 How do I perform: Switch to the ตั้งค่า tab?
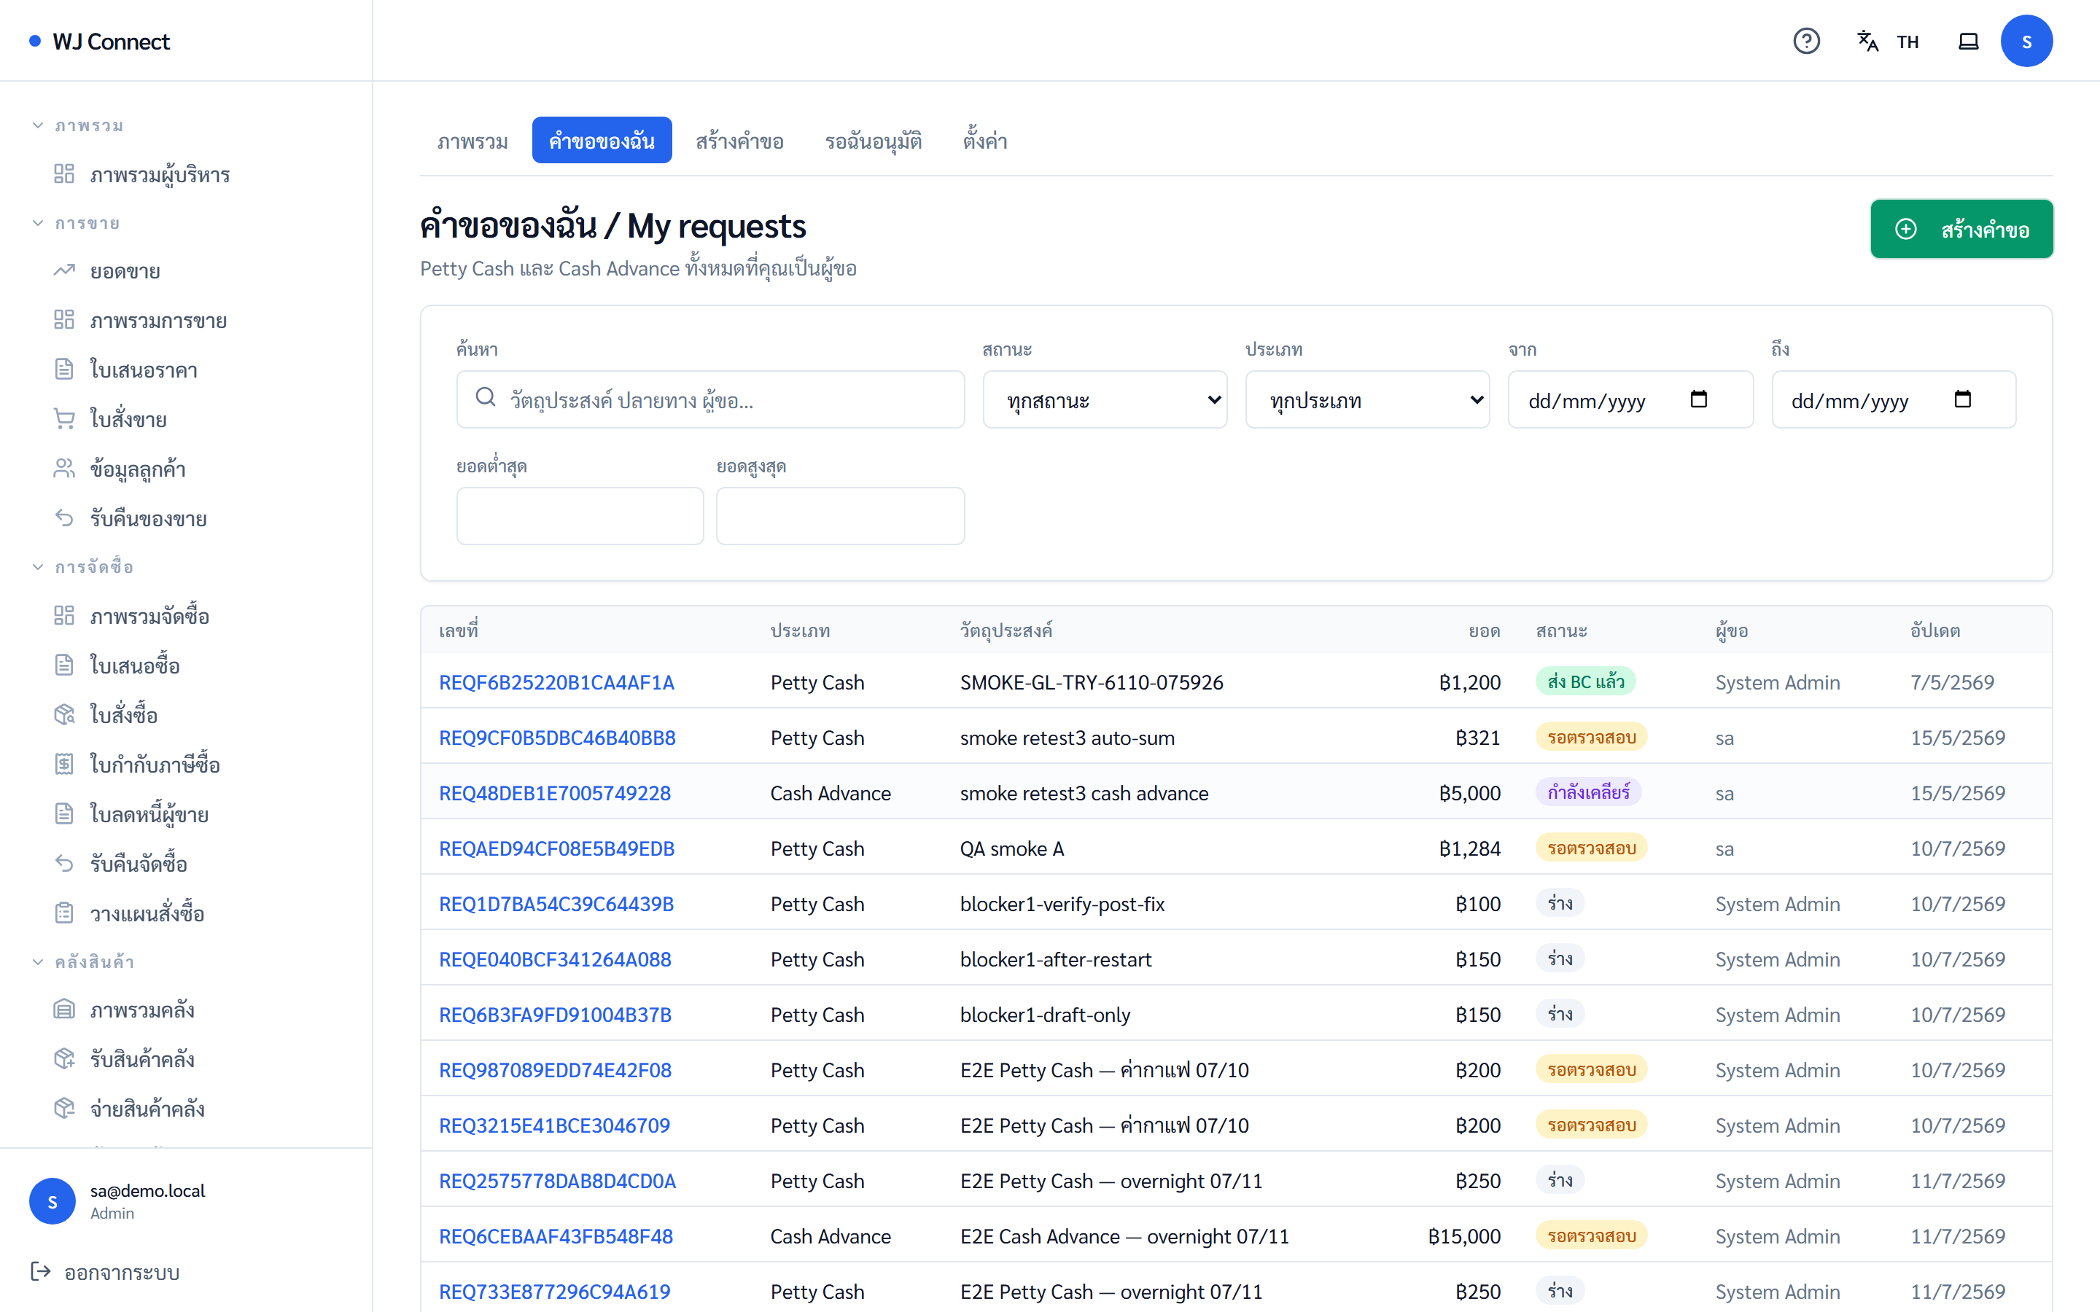985,141
